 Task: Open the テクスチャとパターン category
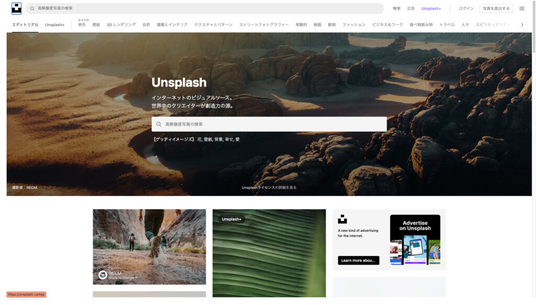click(x=214, y=25)
